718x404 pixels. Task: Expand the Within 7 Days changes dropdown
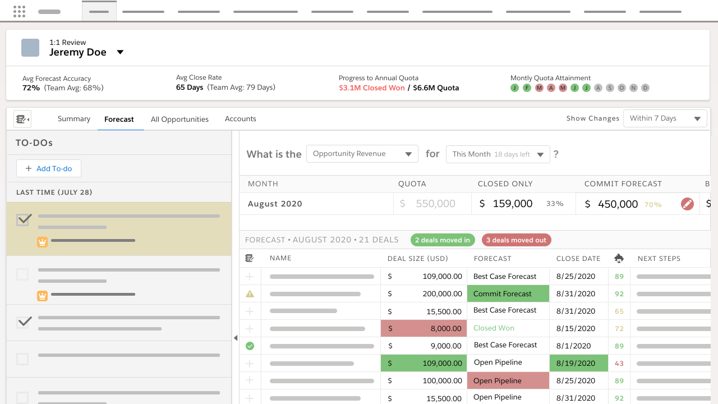tap(665, 119)
